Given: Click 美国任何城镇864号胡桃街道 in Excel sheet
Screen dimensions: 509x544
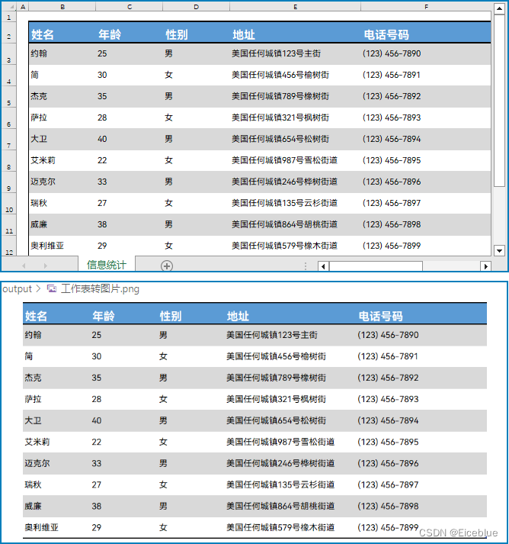Looking at the screenshot, I should tap(284, 224).
